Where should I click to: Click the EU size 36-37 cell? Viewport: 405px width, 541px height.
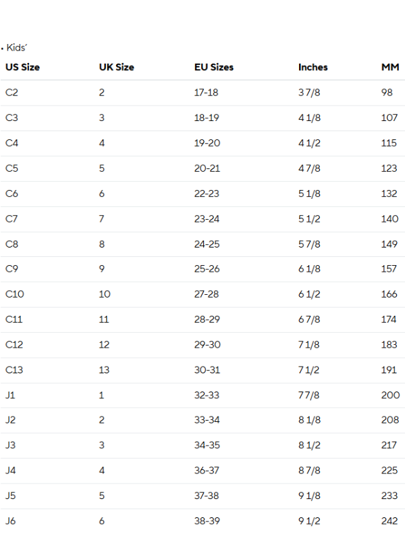(207, 471)
